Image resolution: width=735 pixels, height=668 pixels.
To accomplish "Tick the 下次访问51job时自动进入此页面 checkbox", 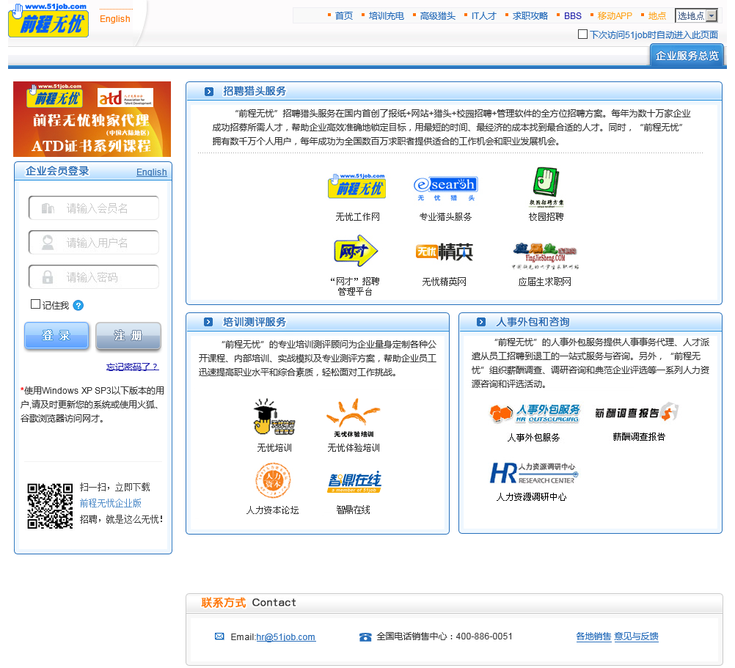I will [582, 34].
